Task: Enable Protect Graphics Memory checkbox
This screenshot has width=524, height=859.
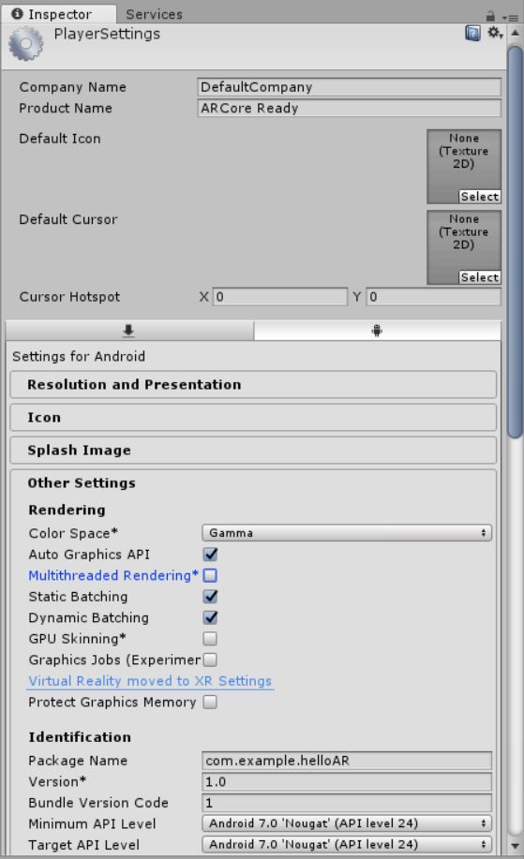Action: [x=210, y=702]
